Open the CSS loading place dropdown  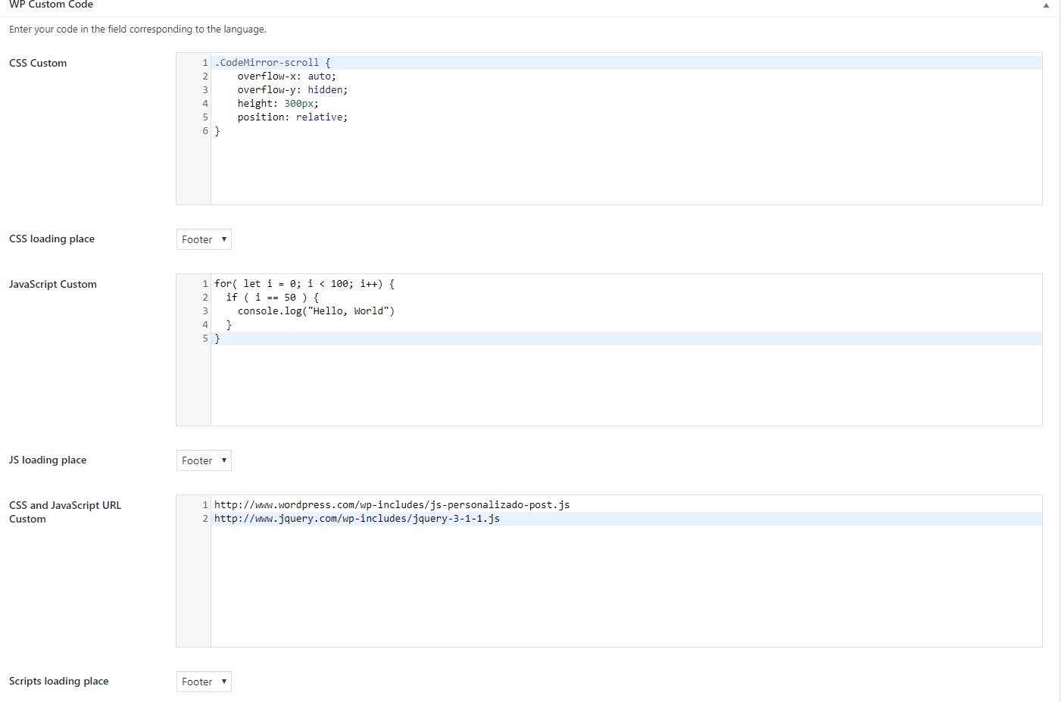(x=204, y=239)
